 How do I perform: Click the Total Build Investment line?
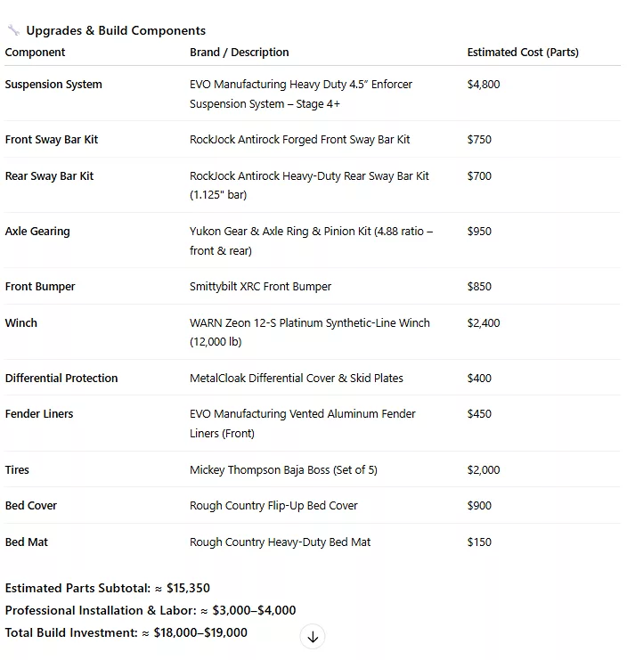coord(126,633)
